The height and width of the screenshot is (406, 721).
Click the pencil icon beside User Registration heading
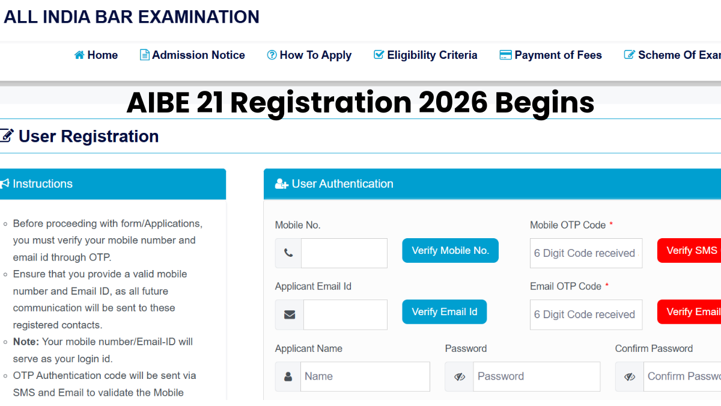pyautogui.click(x=7, y=135)
